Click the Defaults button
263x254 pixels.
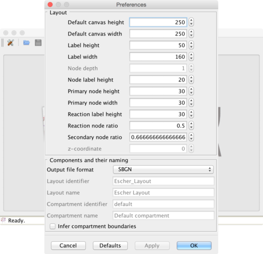click(x=110, y=246)
